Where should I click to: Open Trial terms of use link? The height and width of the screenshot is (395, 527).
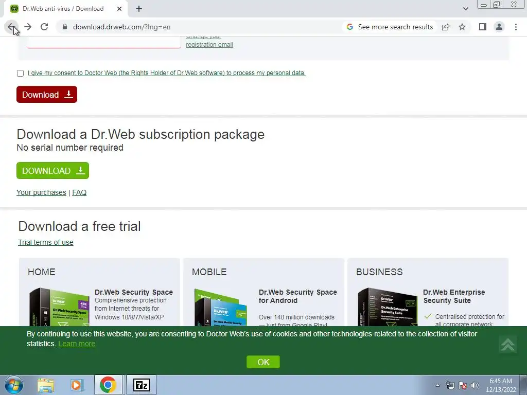click(46, 242)
